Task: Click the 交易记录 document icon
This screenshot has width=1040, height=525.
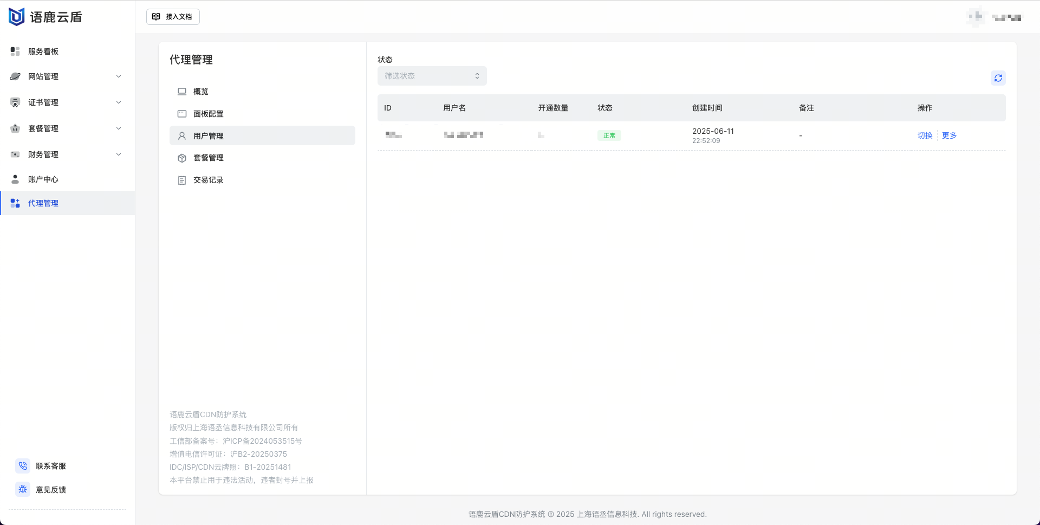Action: point(182,180)
